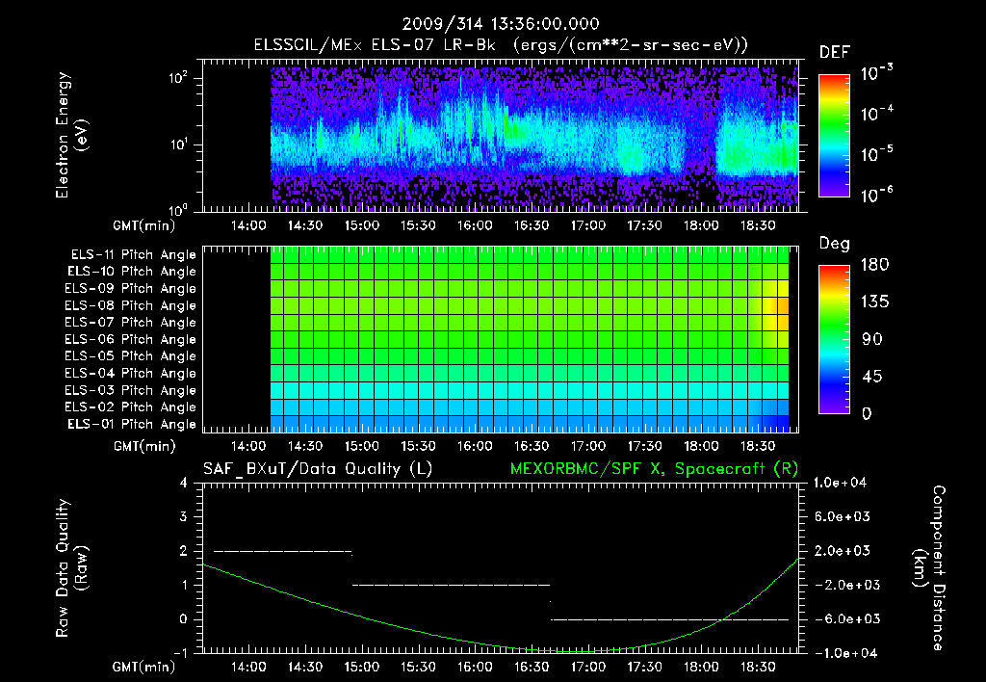Click the 180 tick on Deg scale
The height and width of the screenshot is (682, 986).
[x=874, y=265]
